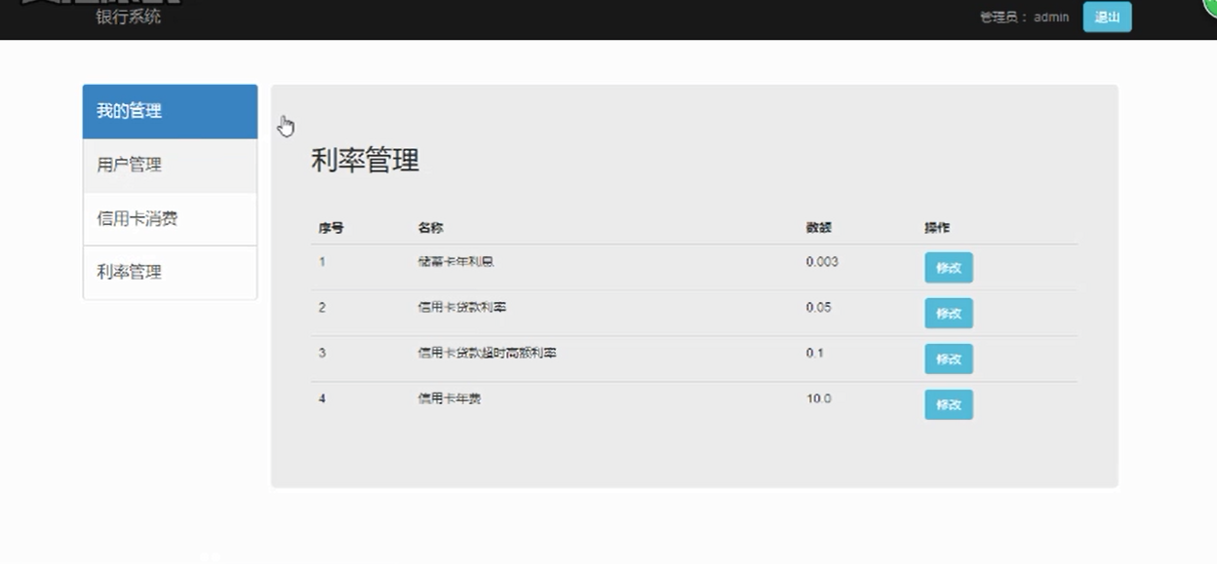Click 序号 cell of 信用卡年费 row
1217x564 pixels.
point(322,399)
